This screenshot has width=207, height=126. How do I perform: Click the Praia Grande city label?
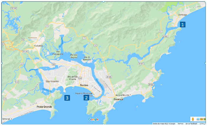point(44,107)
